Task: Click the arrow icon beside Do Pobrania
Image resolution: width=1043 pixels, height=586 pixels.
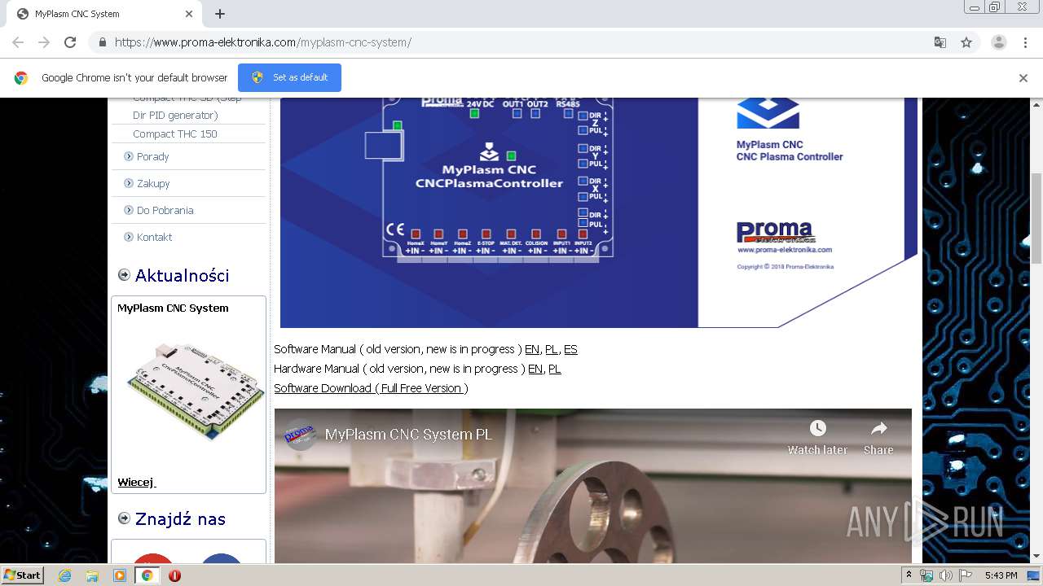Action: coord(129,210)
